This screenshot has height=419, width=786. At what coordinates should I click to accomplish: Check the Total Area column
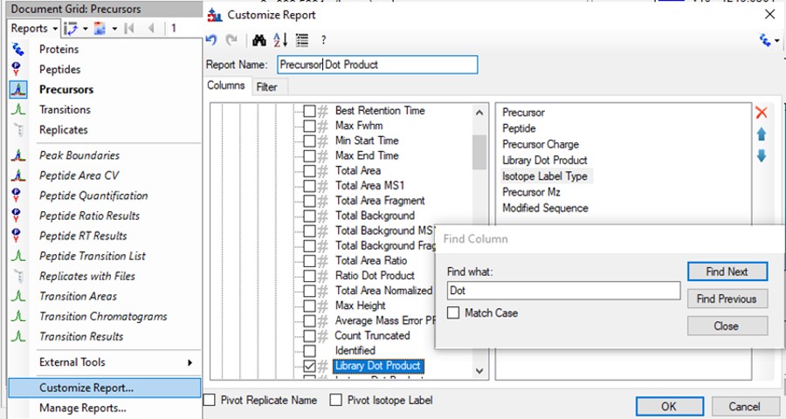pos(309,171)
